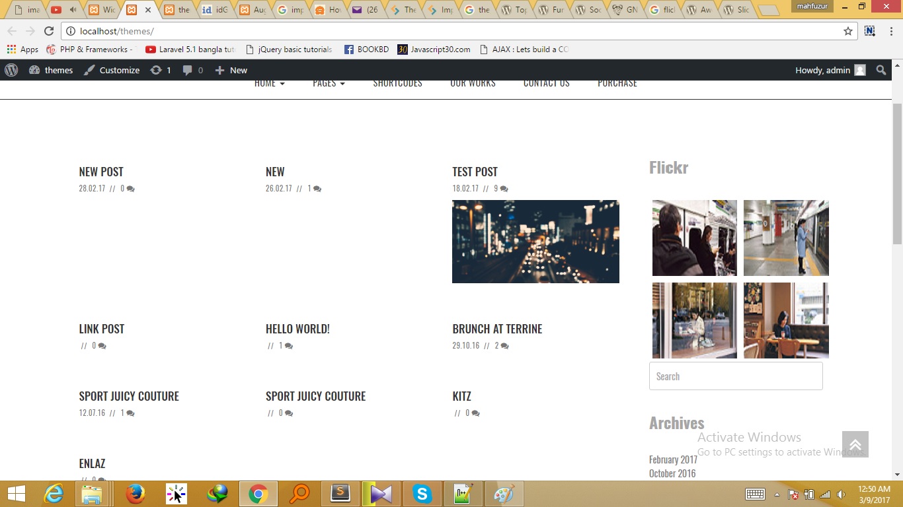Open the Chrome three-dot menu

[890, 31]
